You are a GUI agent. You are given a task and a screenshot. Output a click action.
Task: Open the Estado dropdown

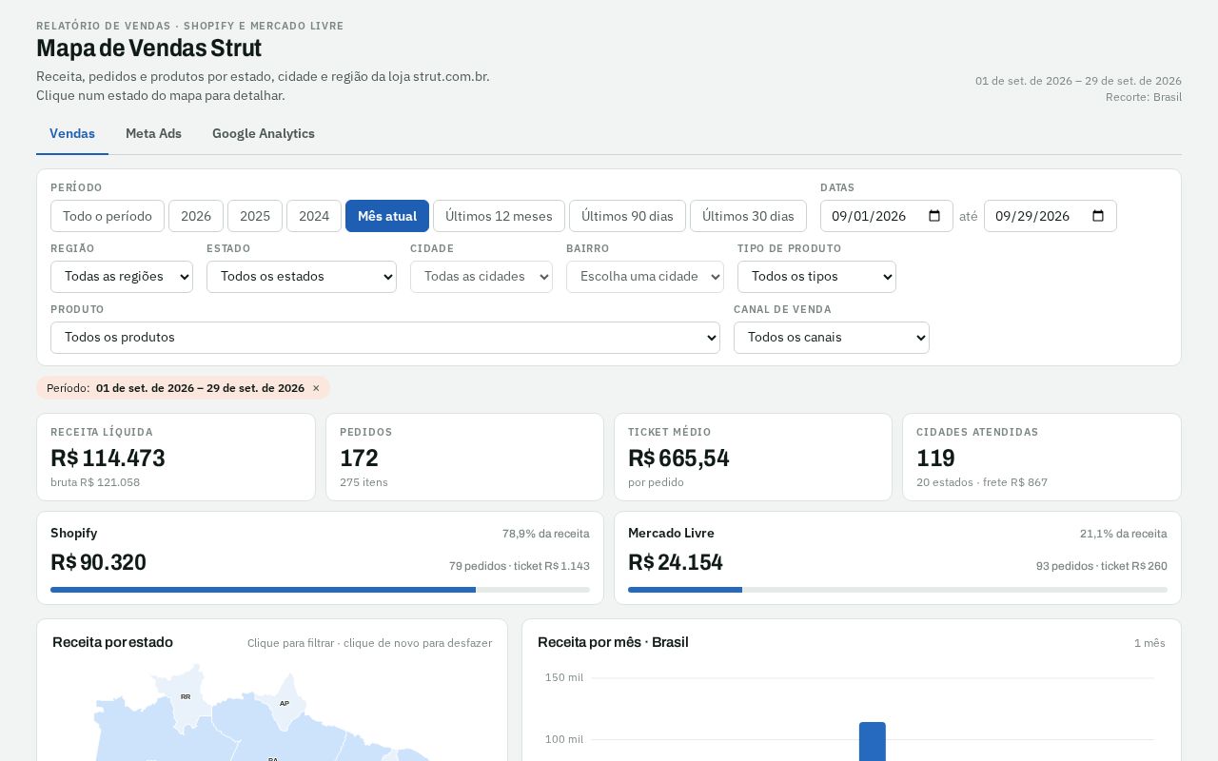302,277
